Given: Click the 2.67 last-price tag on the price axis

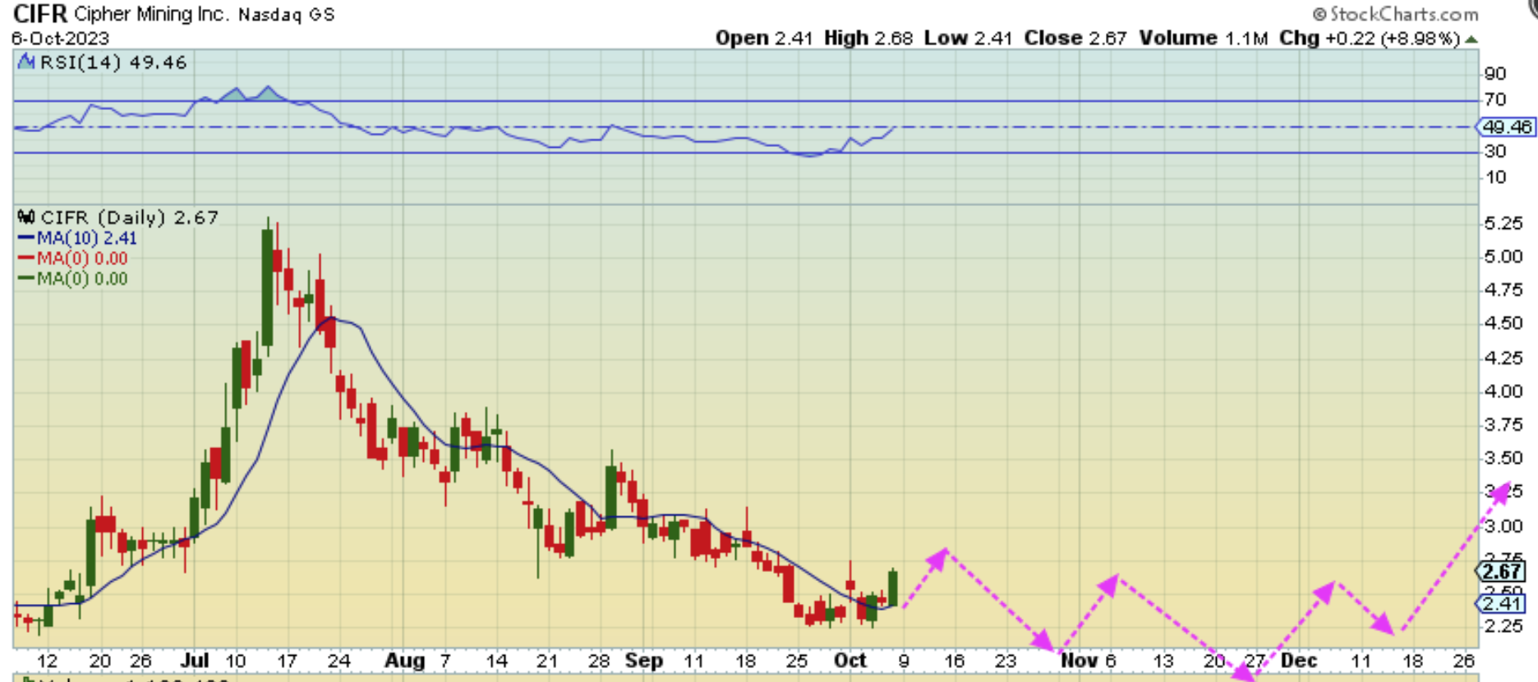Looking at the screenshot, I should pos(1502,571).
